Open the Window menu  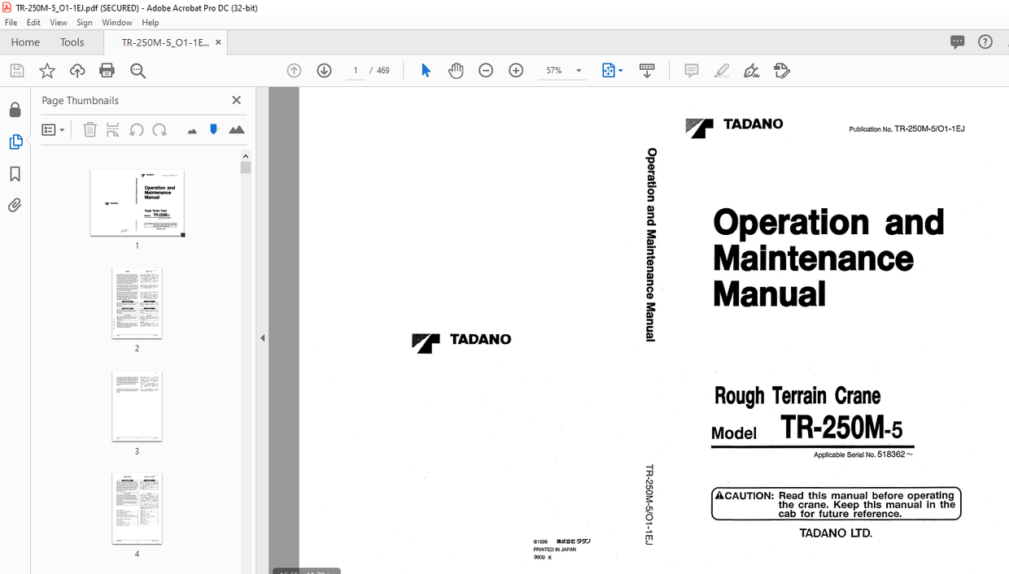(117, 23)
